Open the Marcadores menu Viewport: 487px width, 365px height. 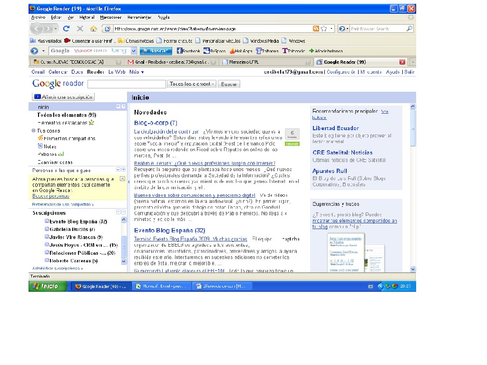pos(110,18)
